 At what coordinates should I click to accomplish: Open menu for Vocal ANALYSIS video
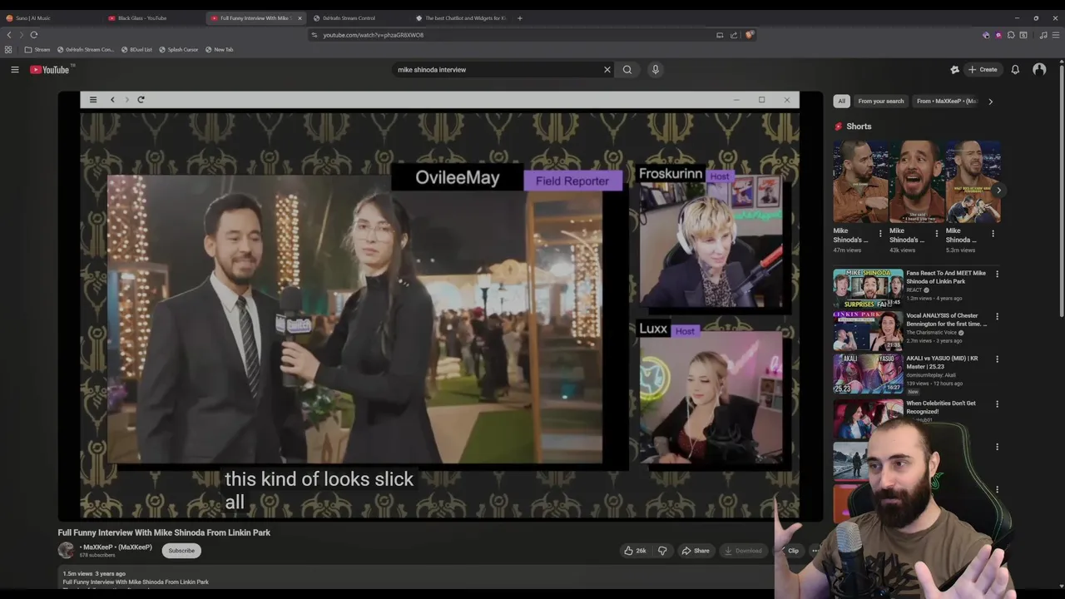pos(997,316)
